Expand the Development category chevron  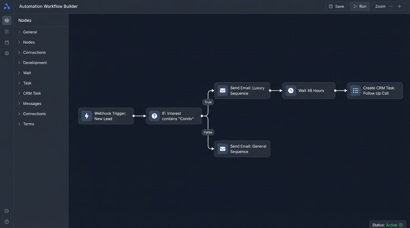click(19, 63)
